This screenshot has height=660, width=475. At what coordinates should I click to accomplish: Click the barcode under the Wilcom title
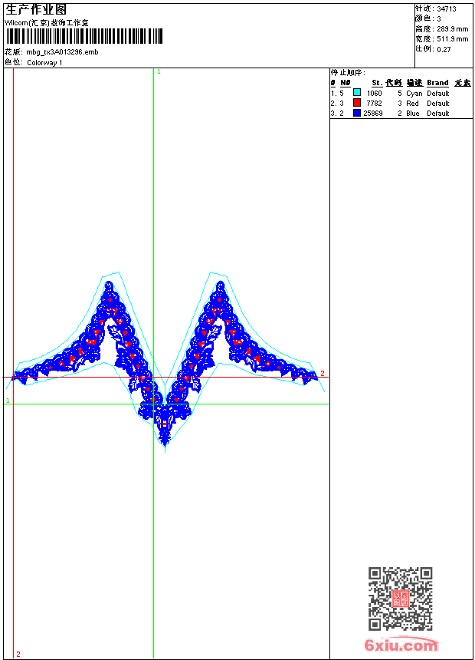84,36
